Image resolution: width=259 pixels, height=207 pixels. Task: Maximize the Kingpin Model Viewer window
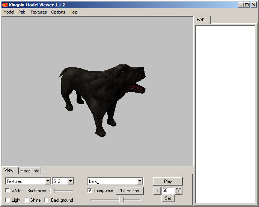[247, 5]
